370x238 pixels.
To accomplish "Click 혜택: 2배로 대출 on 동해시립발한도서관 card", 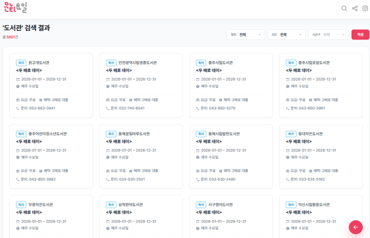I will [236, 171].
